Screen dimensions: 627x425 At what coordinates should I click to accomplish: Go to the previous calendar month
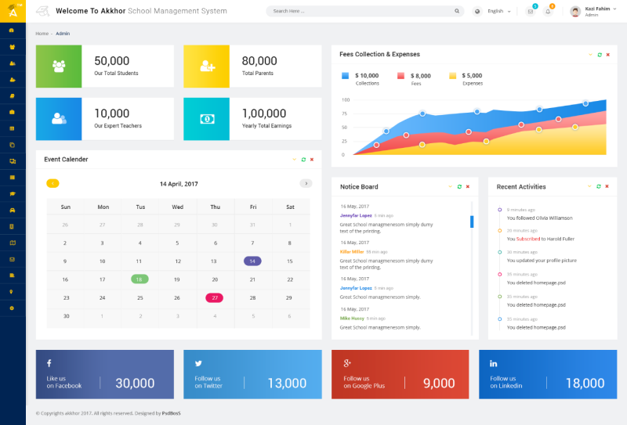(x=53, y=183)
